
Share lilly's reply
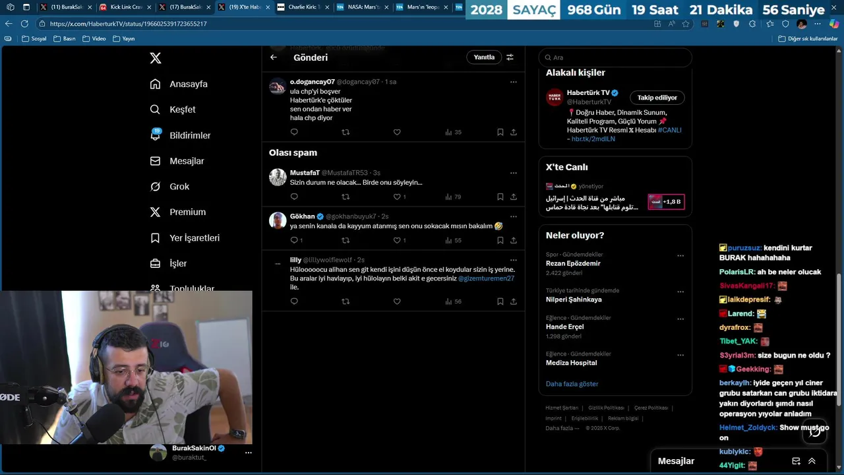tap(514, 301)
